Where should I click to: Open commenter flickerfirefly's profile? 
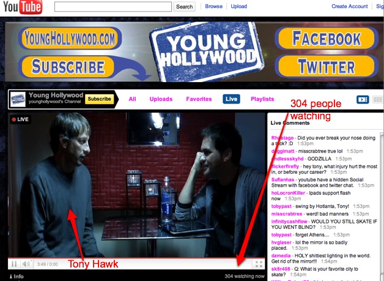coord(285,167)
